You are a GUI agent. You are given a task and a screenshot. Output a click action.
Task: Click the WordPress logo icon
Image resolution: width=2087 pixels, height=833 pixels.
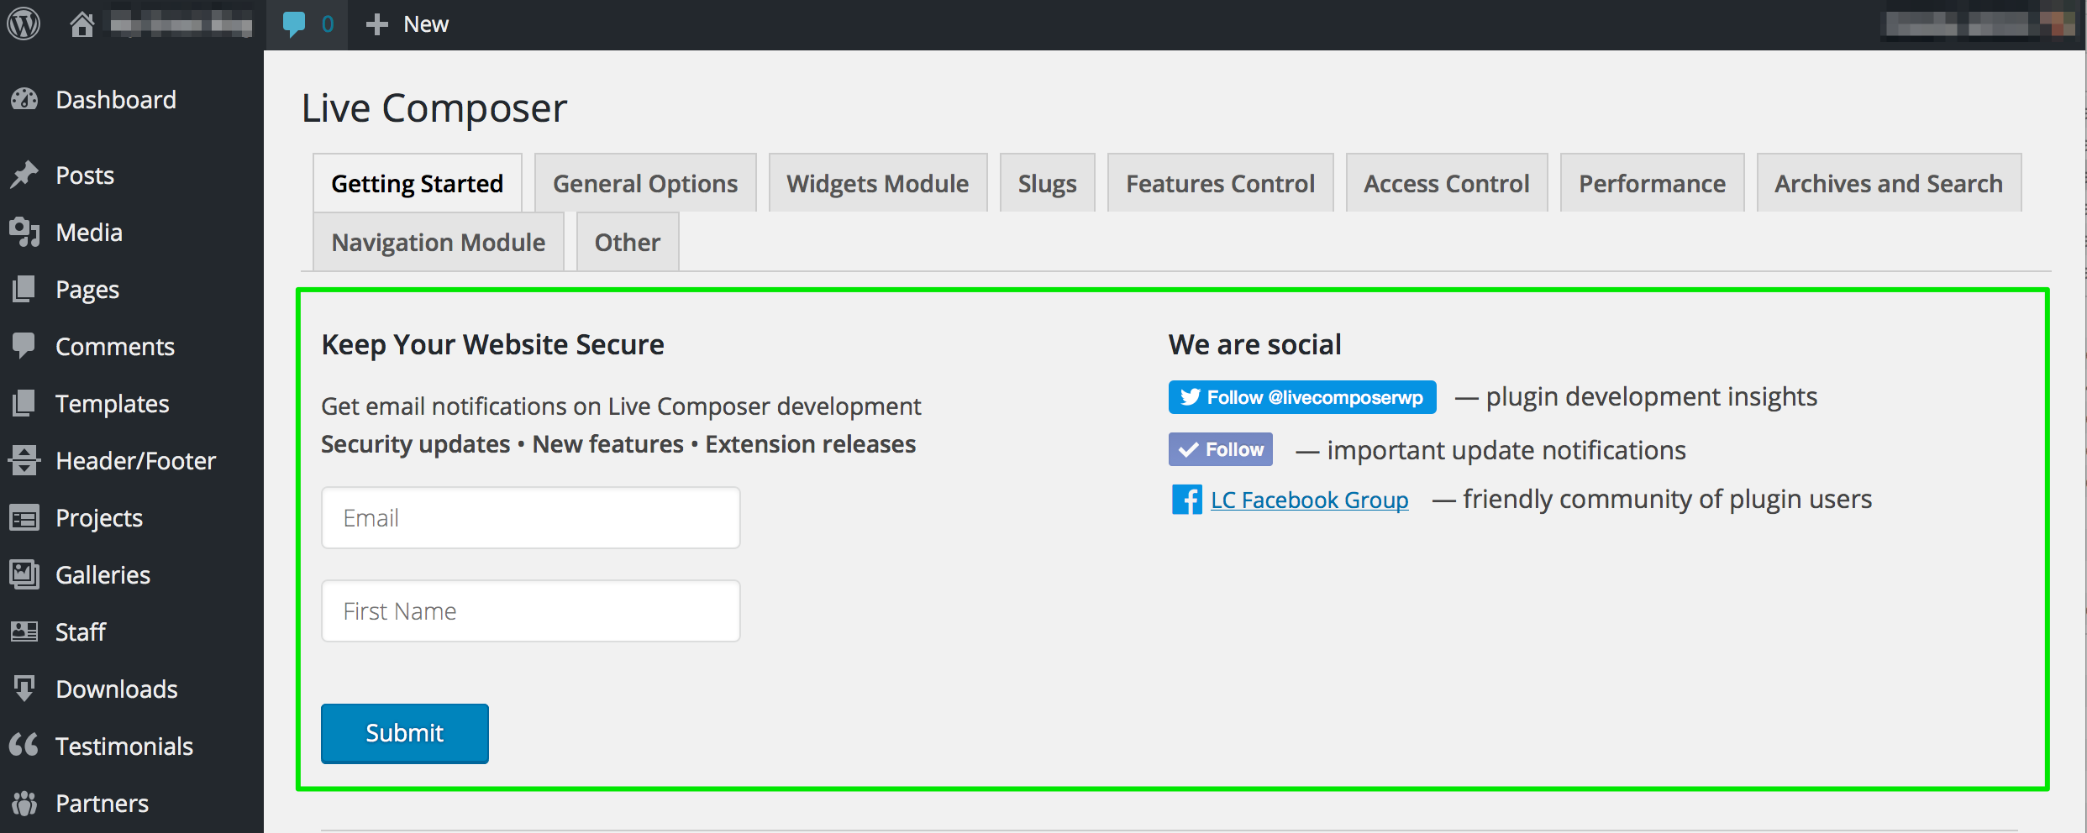pyautogui.click(x=24, y=24)
